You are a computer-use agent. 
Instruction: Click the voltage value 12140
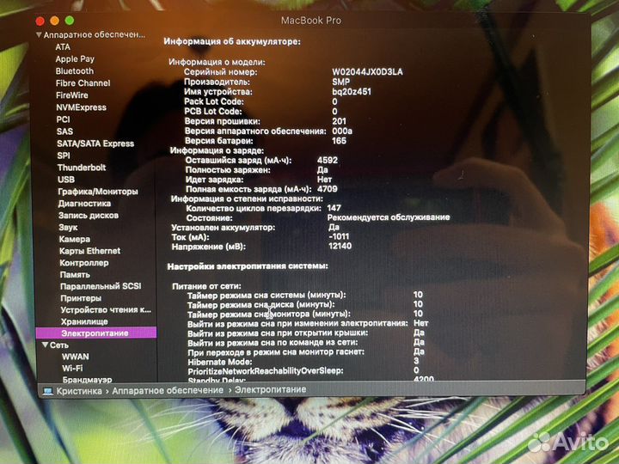(340, 246)
